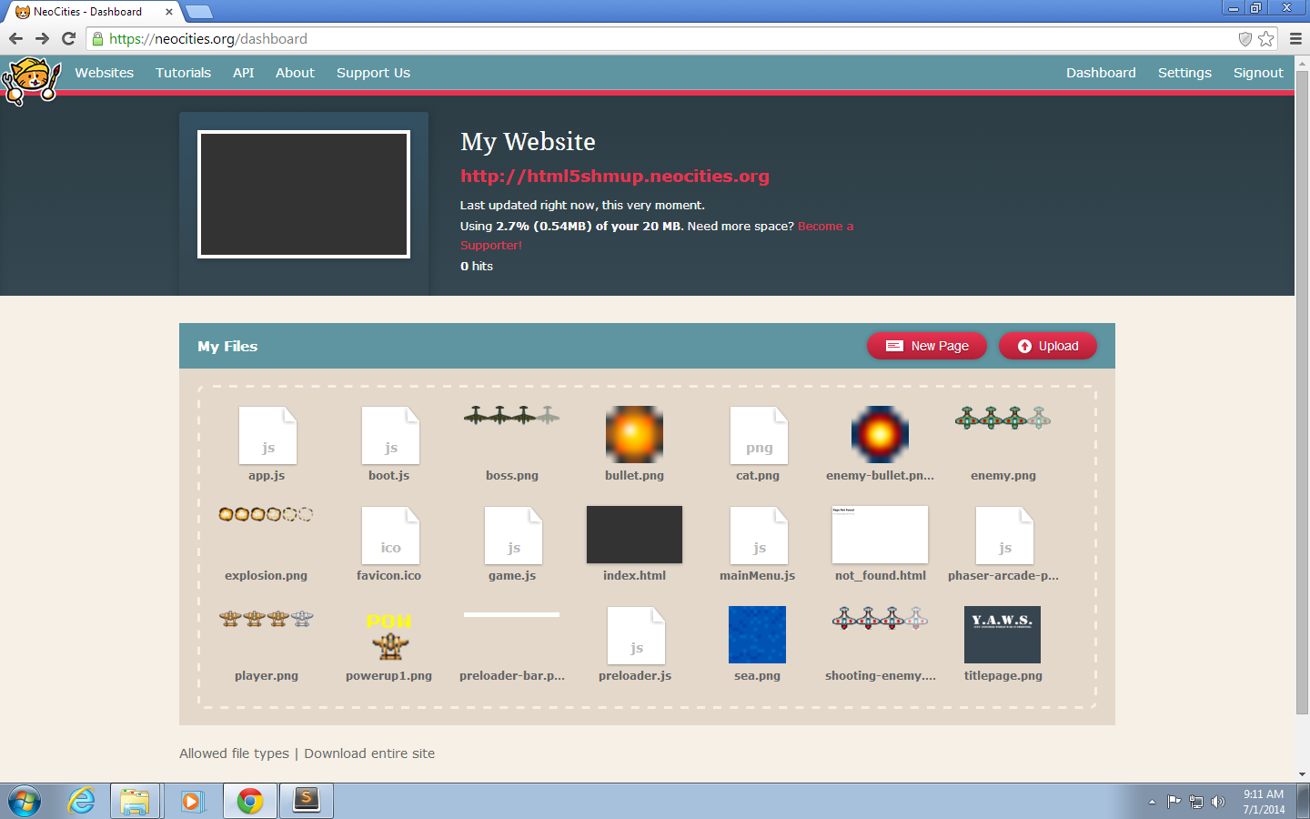This screenshot has width=1310, height=819.
Task: Launch Internet Explorer from the taskbar
Action: (x=81, y=801)
